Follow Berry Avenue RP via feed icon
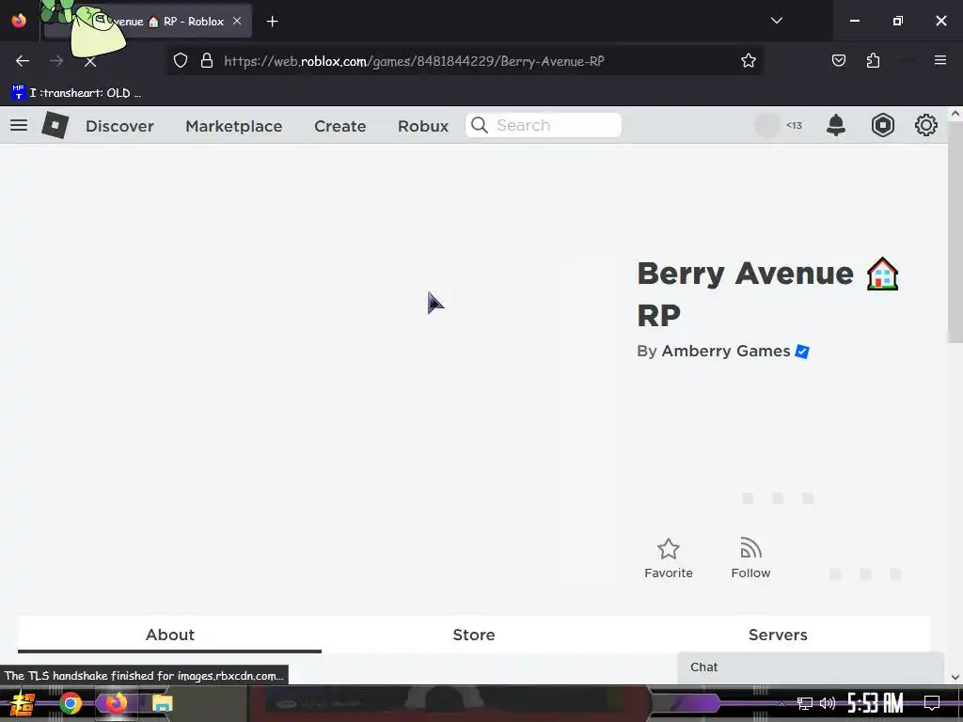Image resolution: width=963 pixels, height=722 pixels. point(750,558)
